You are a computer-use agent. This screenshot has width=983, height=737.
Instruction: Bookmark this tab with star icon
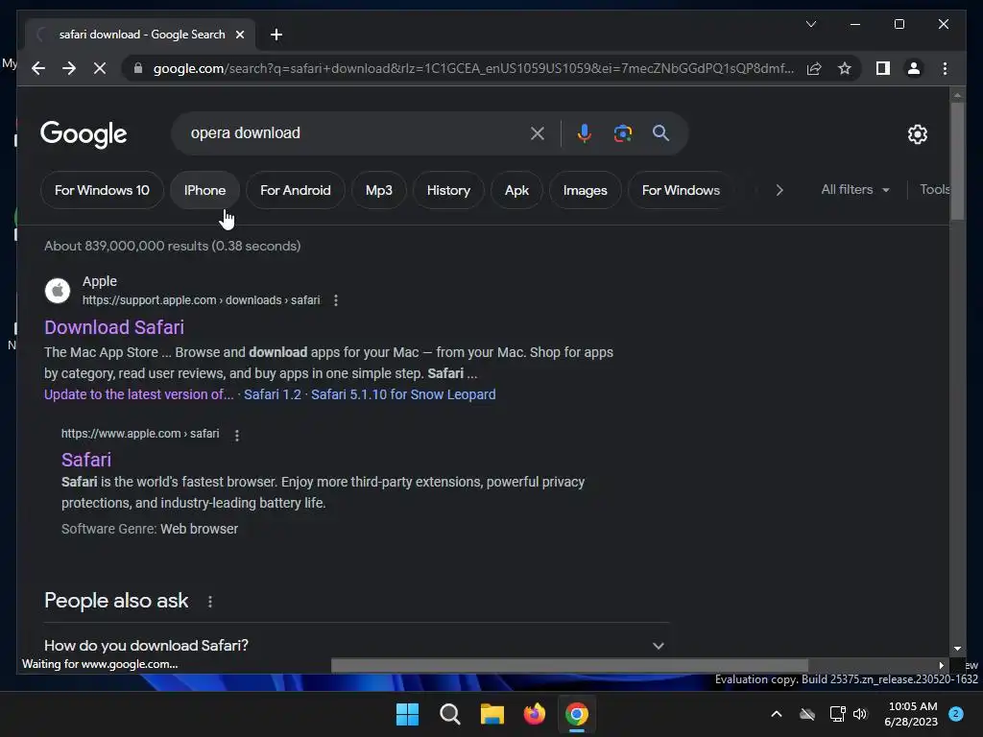(845, 68)
